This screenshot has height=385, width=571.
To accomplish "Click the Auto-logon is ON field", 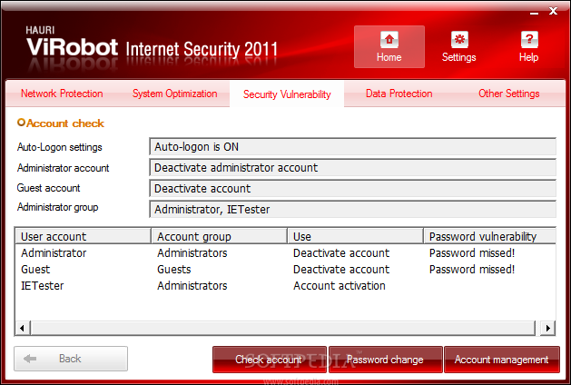I will (x=351, y=146).
